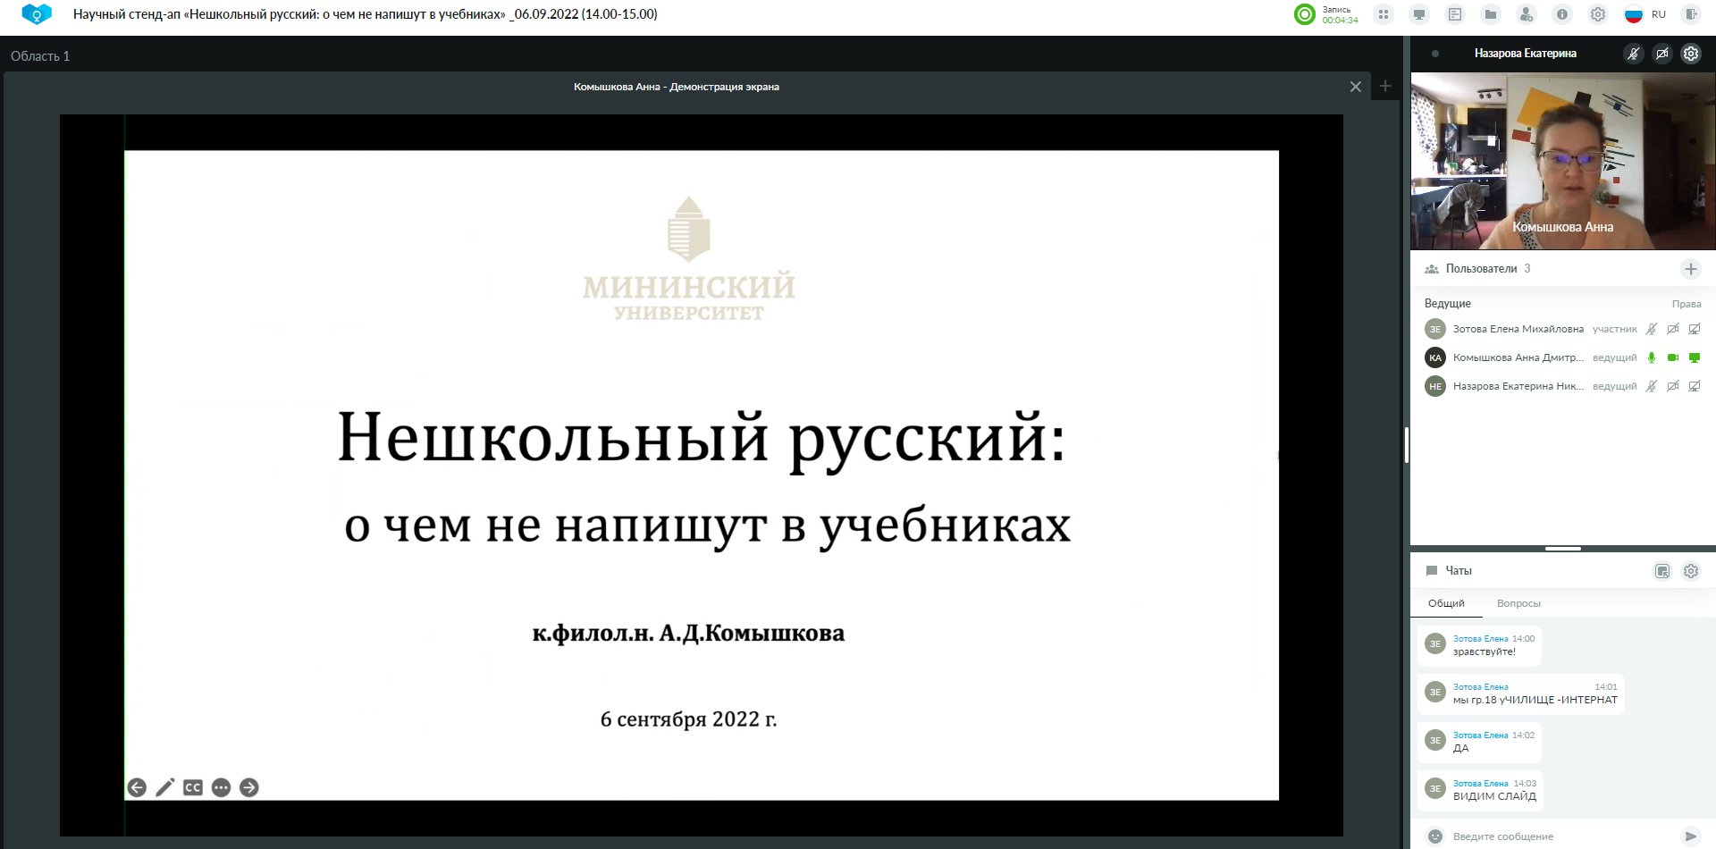Switch to the Вопросы chat tab

click(x=1518, y=603)
